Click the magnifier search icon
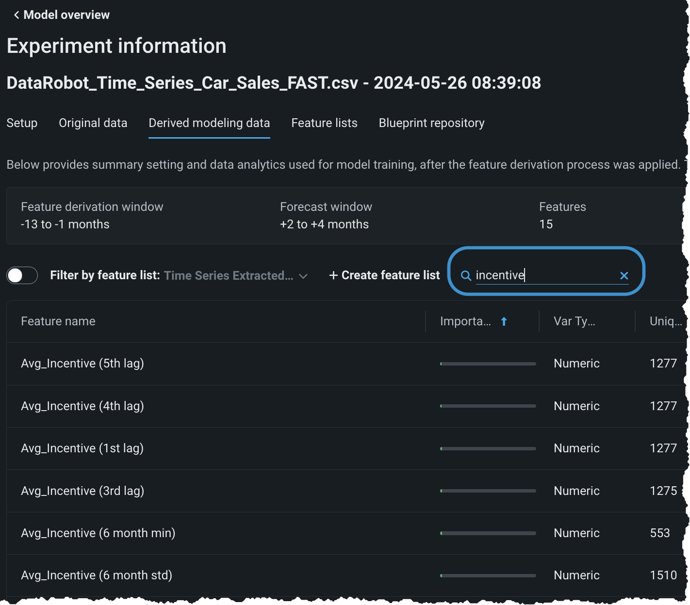The height and width of the screenshot is (605, 690). pyautogui.click(x=466, y=276)
